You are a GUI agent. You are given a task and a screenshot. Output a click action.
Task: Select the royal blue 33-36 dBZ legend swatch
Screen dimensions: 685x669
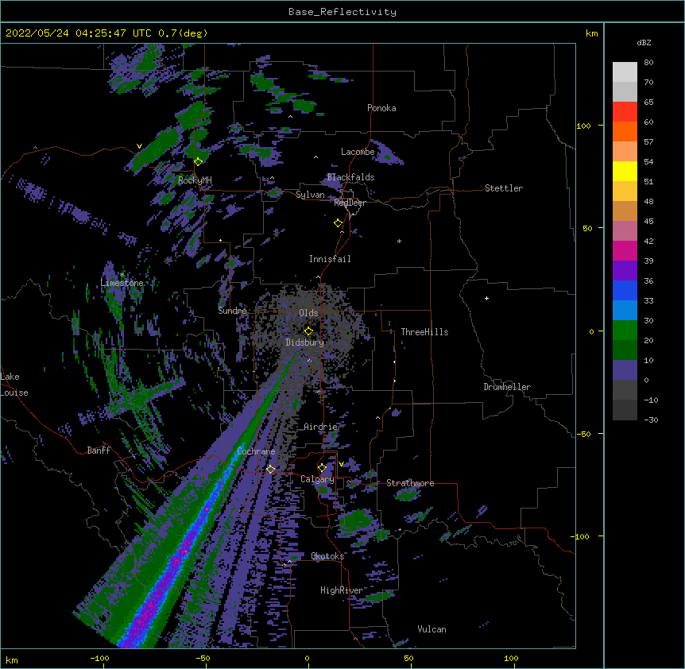pos(625,290)
